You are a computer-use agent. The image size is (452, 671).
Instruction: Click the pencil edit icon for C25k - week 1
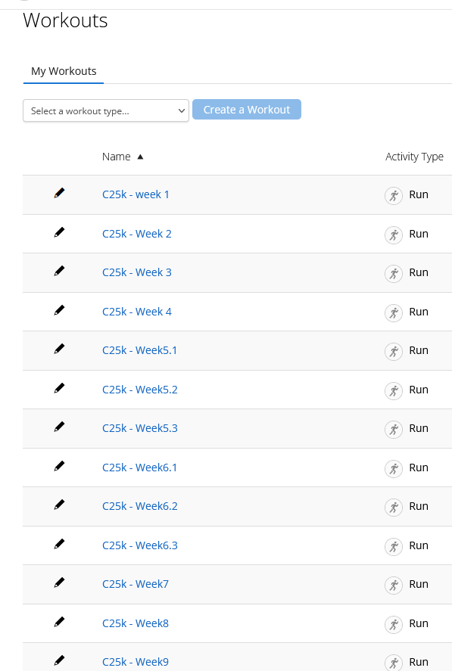point(59,194)
